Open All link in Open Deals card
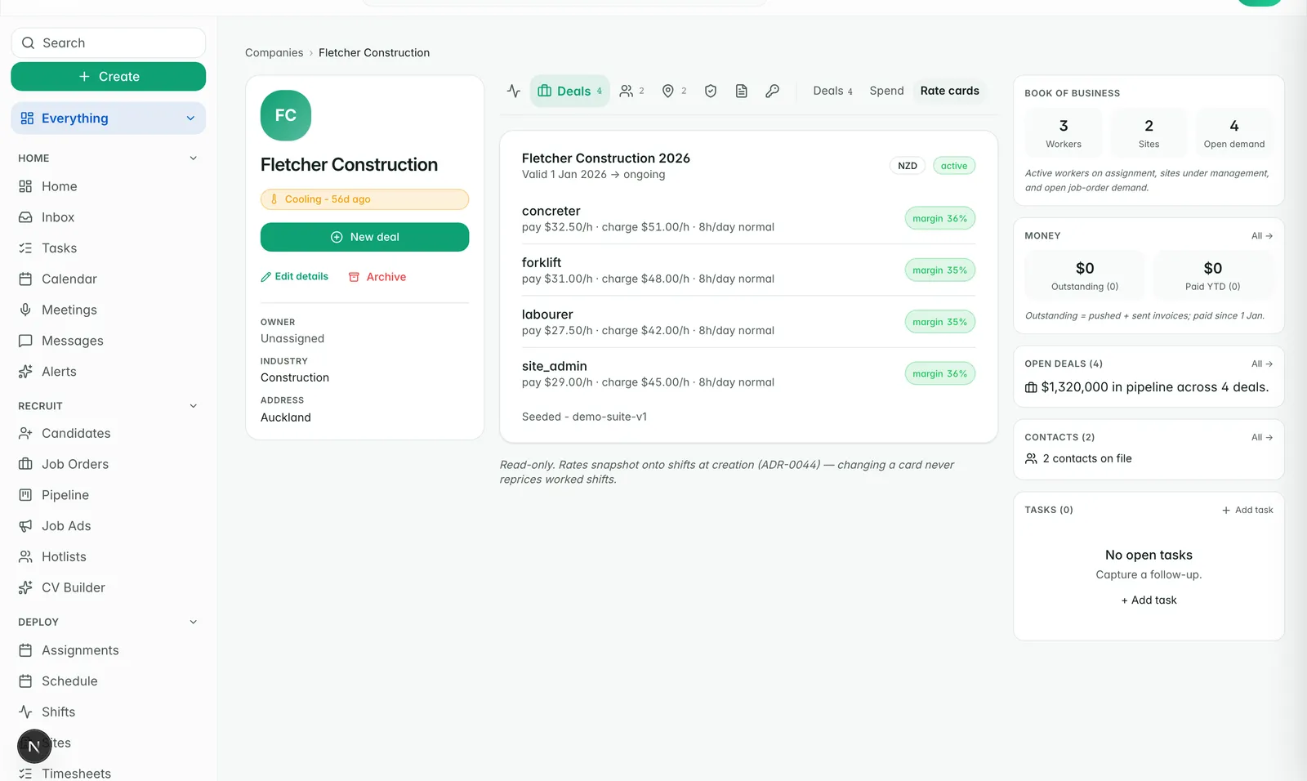This screenshot has width=1307, height=781. pyautogui.click(x=1261, y=364)
